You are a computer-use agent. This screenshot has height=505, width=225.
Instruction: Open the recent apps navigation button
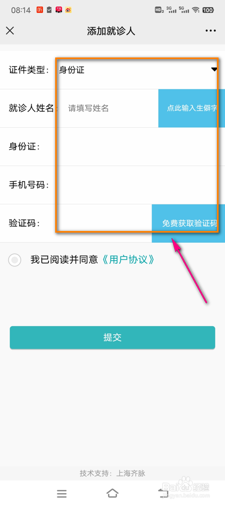(x=62, y=493)
